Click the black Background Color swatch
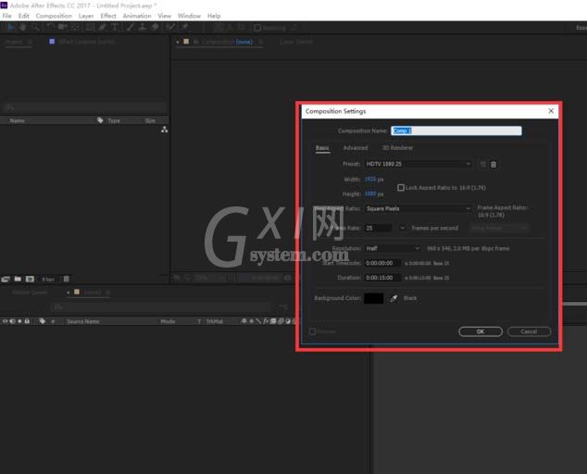Image resolution: width=587 pixels, height=474 pixels. click(x=374, y=298)
